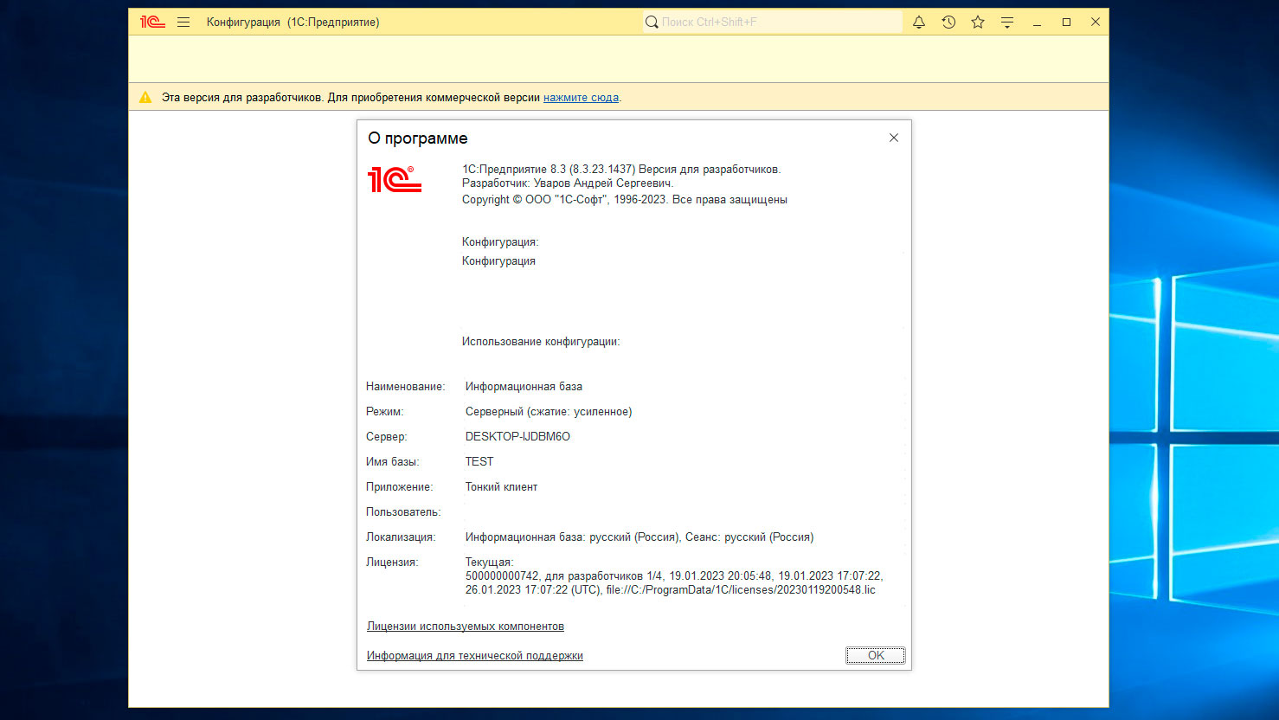This screenshot has height=720, width=1279.
Task: Close the Конфигурация main window
Action: [1096, 22]
